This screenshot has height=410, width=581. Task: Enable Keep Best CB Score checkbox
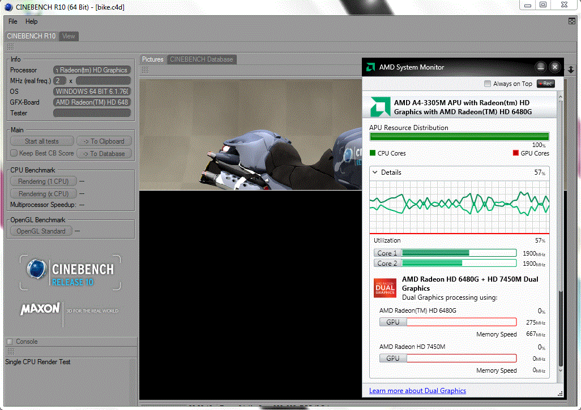[14, 153]
